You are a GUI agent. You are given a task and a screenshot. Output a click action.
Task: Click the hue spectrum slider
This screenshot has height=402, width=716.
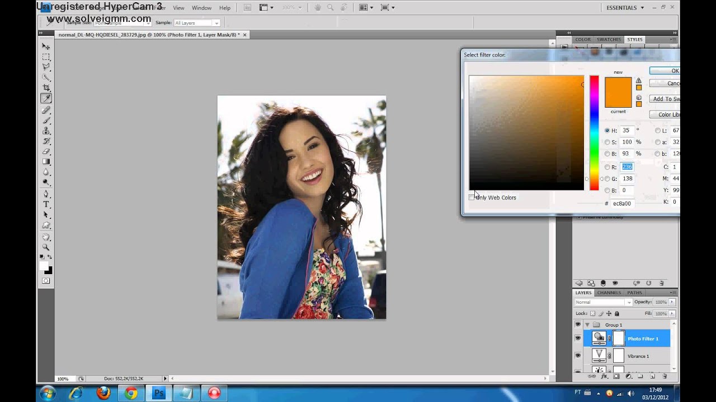click(x=594, y=133)
